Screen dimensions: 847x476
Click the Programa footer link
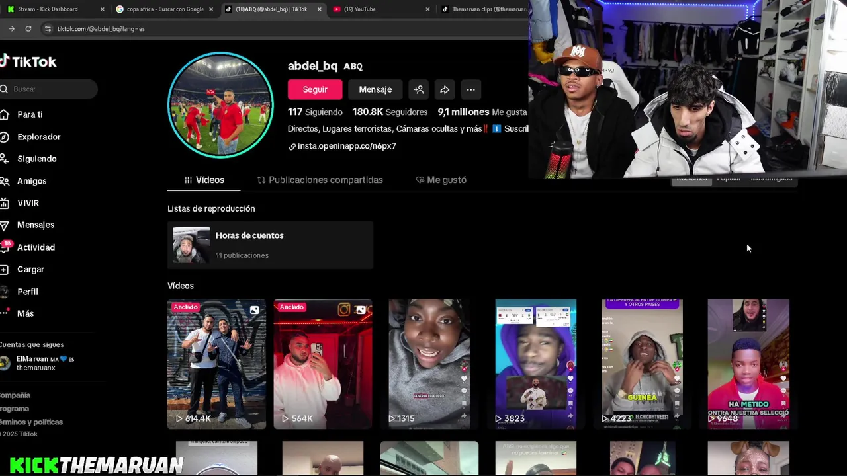coord(15,409)
